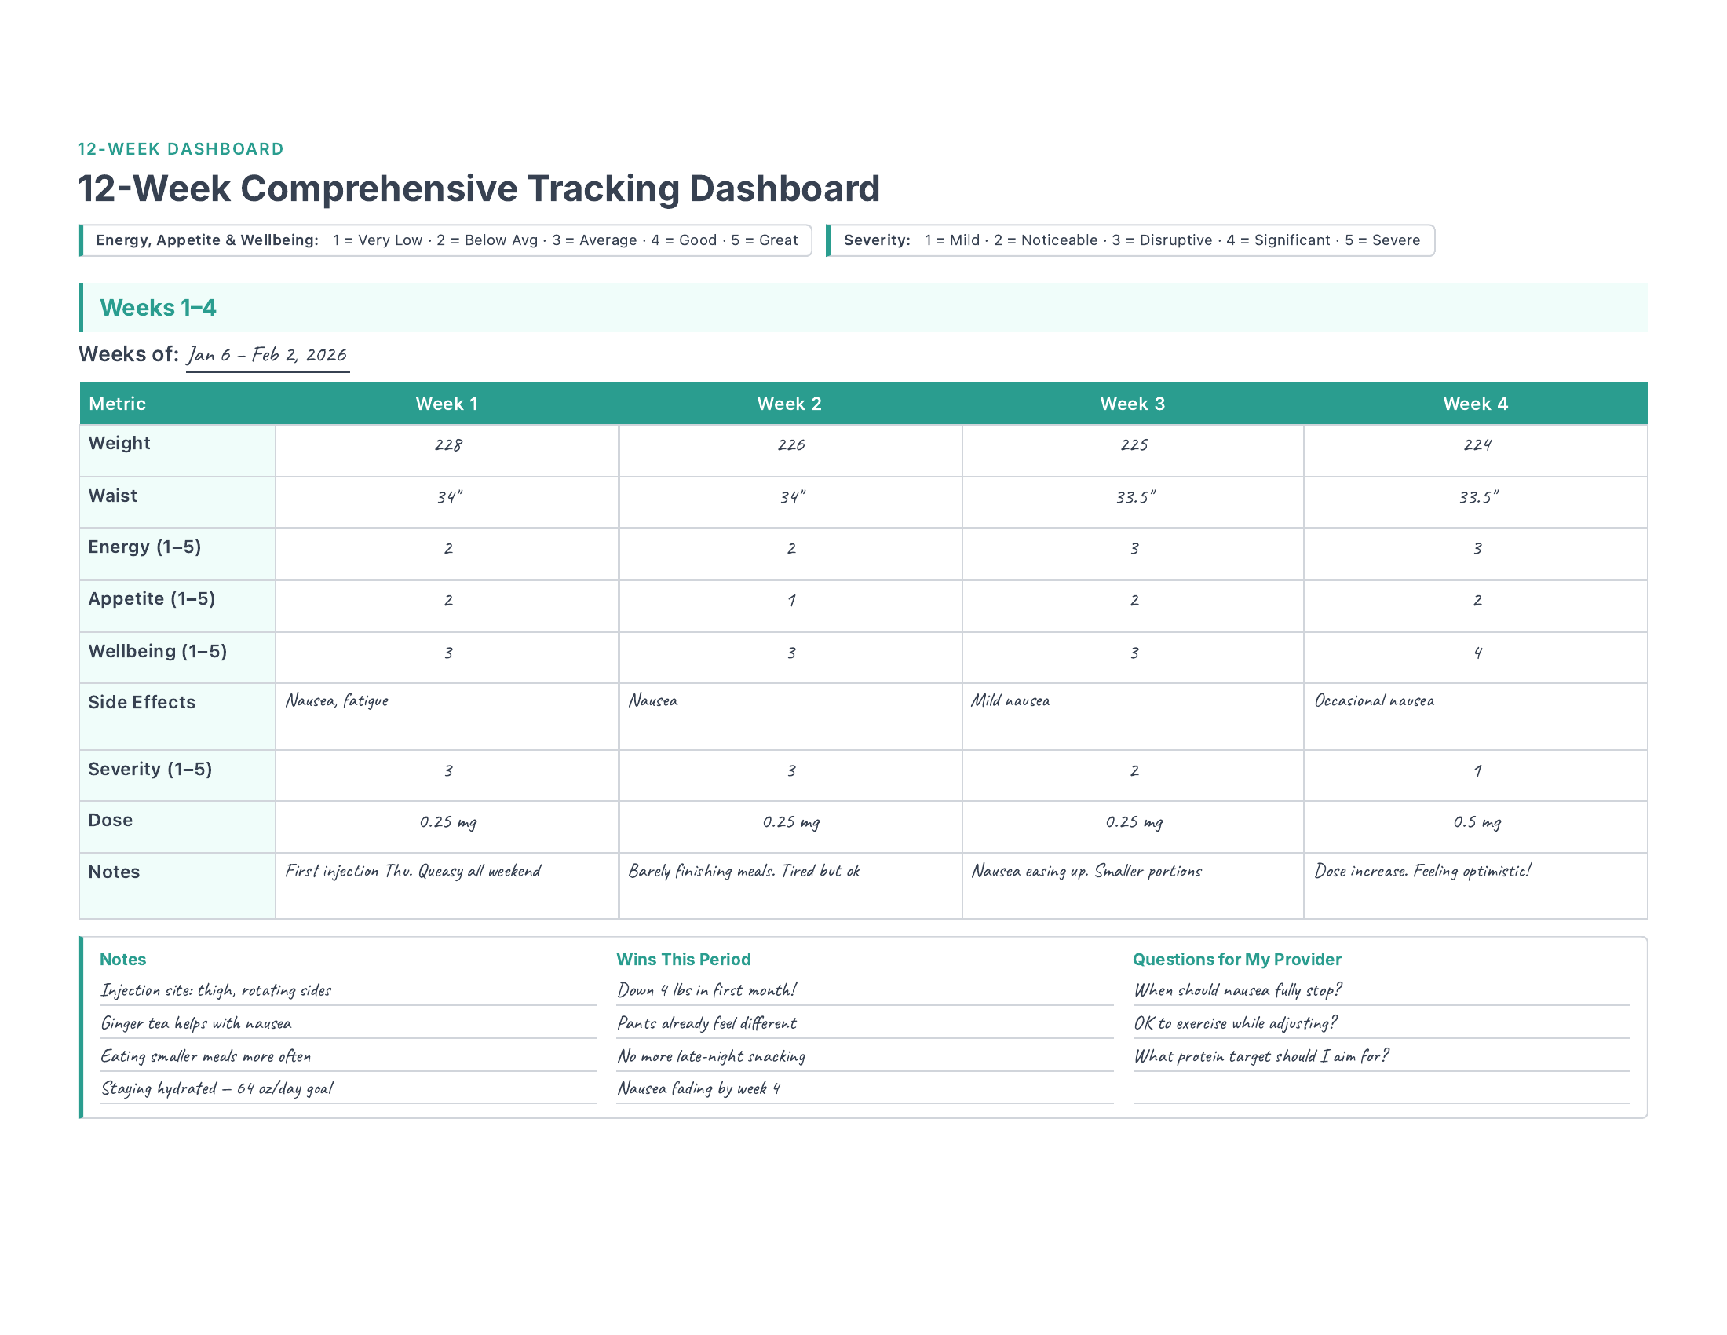Select the Energy, Appetite & Wellbeing legend box
This screenshot has width=1727, height=1335.
pos(447,240)
